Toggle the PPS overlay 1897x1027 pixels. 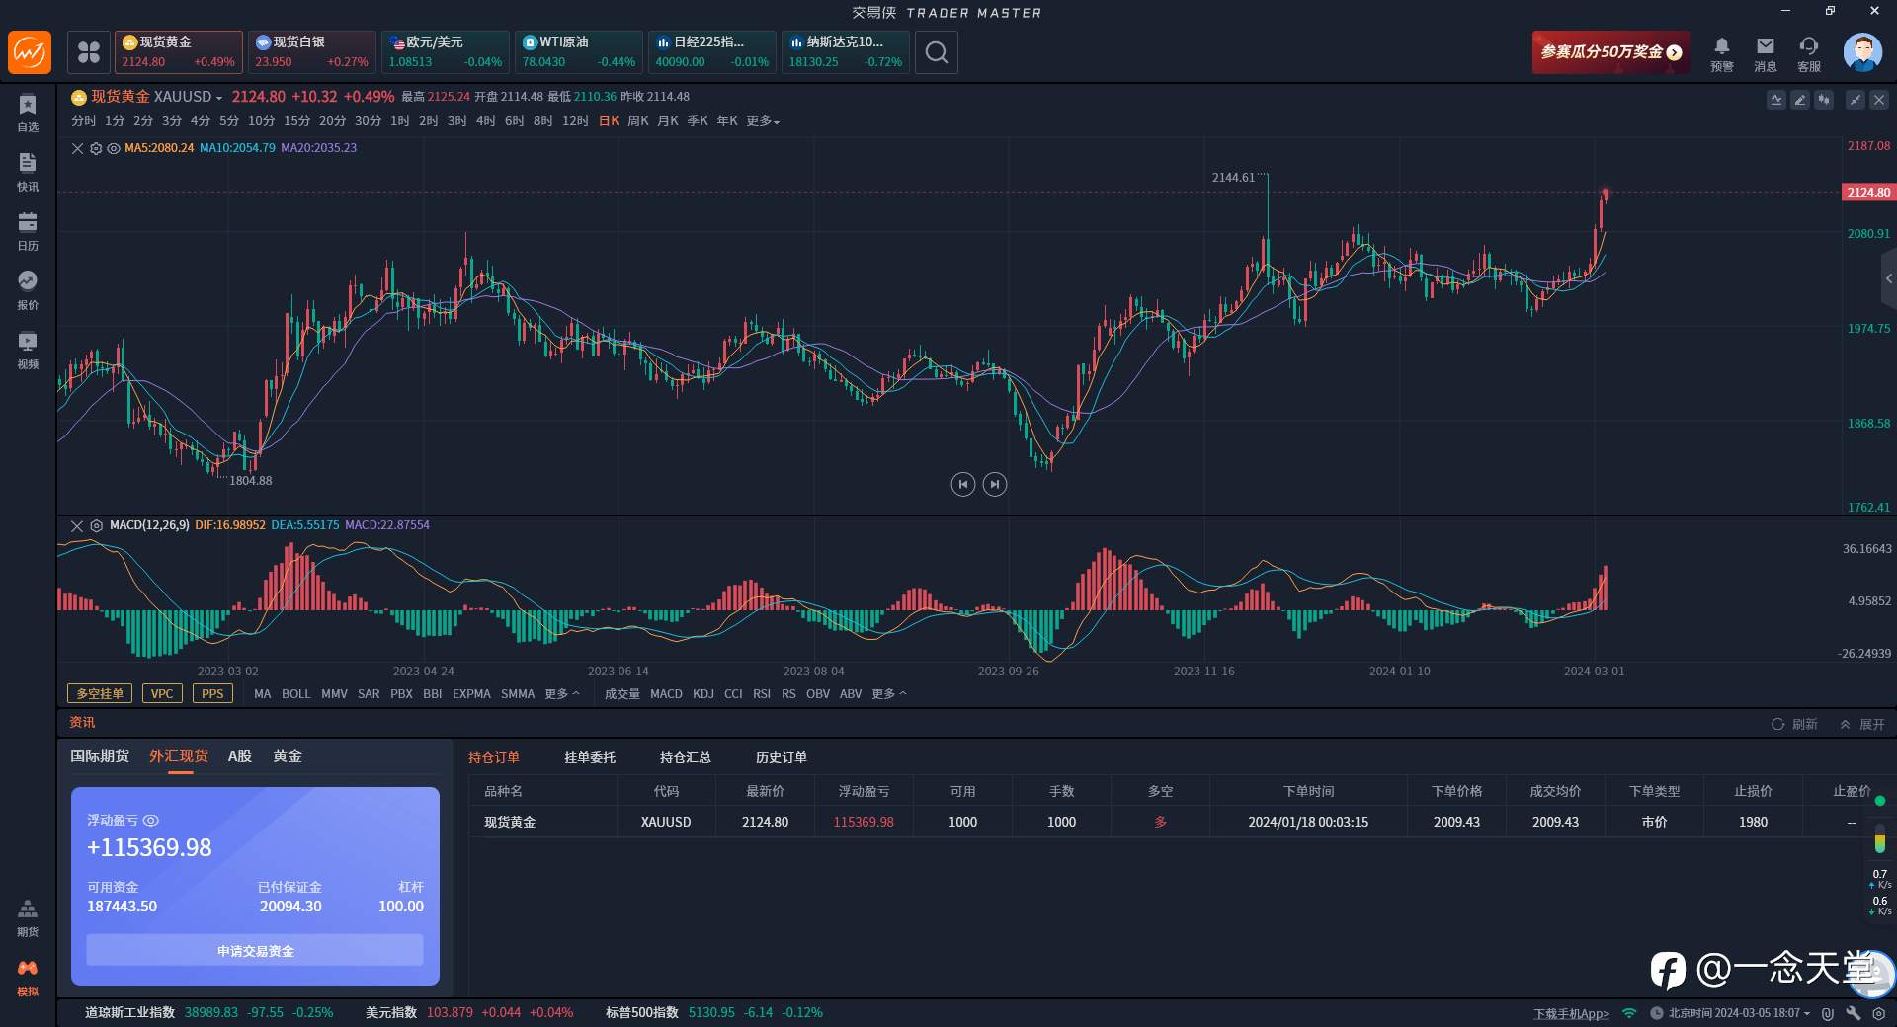[x=212, y=693]
